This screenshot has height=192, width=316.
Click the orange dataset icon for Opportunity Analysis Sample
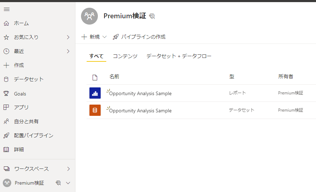95,110
